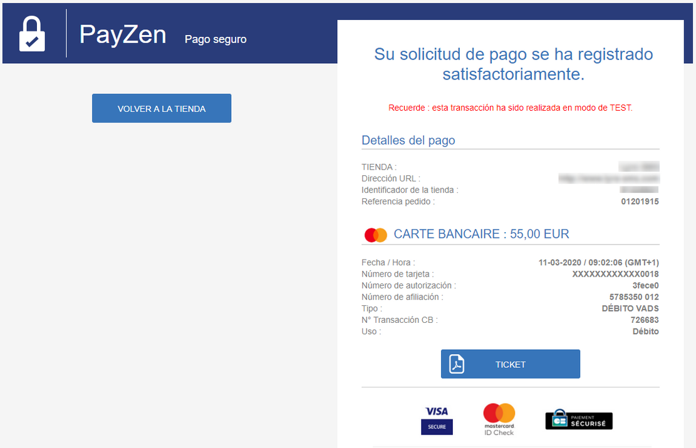Viewport: 696px width, 448px height.
Task: Click the Fecha / Hora label
Action: pos(388,262)
